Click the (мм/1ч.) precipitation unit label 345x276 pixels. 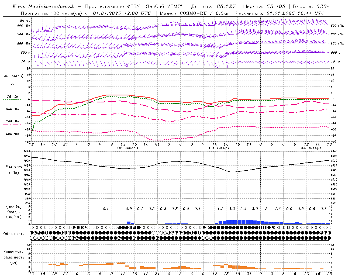14,217
